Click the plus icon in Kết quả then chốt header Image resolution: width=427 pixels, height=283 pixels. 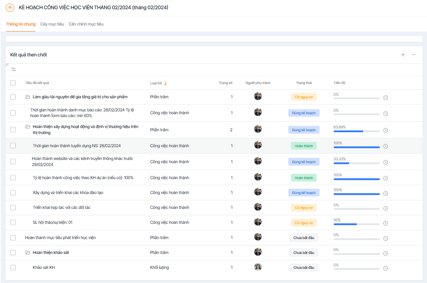(x=403, y=55)
